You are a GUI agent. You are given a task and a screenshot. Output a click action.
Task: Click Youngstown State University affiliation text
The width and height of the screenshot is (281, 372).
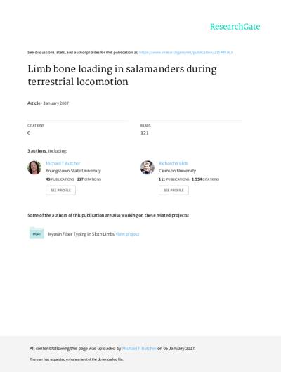[73, 171]
